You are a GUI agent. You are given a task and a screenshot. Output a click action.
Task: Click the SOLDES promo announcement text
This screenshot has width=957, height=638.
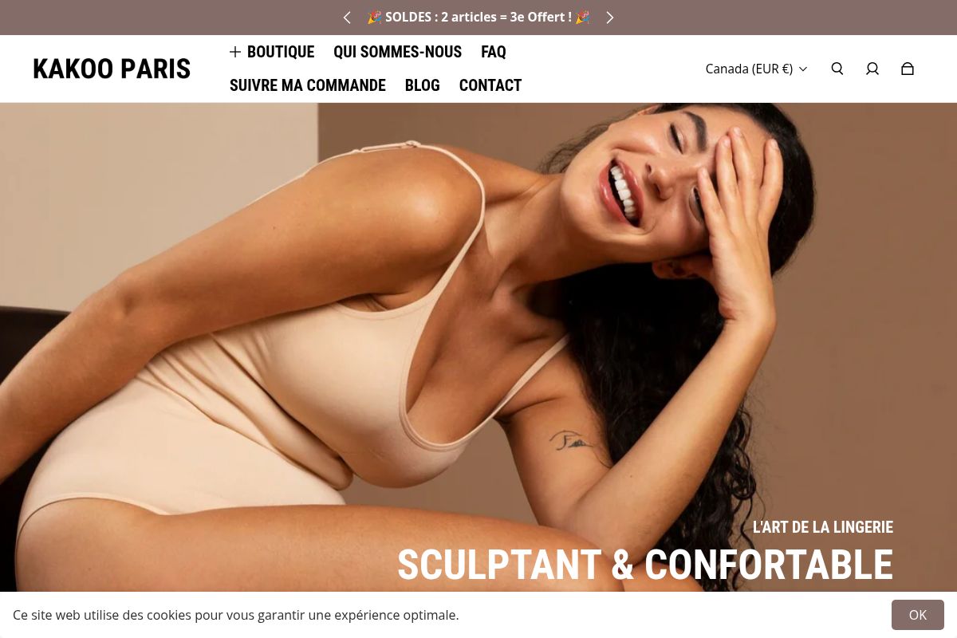[478, 17]
